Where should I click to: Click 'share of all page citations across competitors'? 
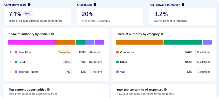pyautogui.click(x=35, y=21)
